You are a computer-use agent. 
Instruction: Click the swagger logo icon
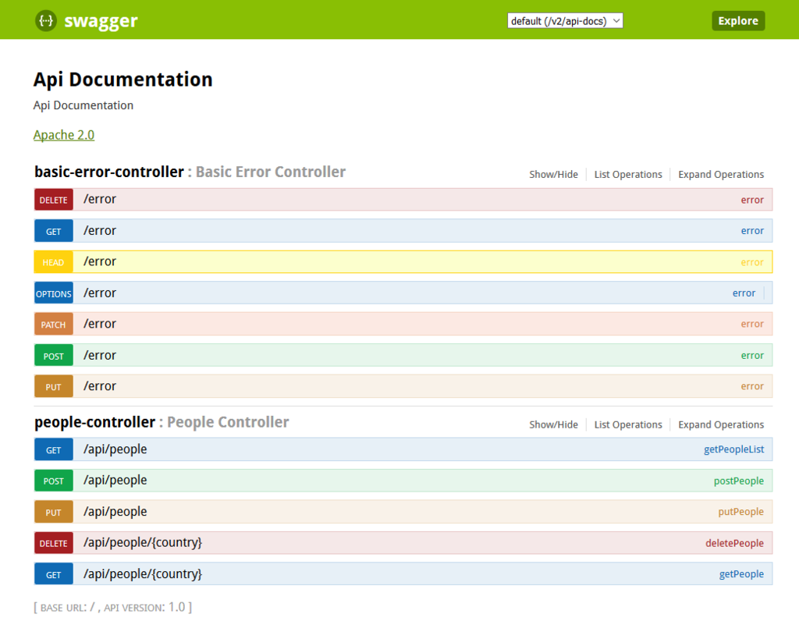click(x=46, y=21)
